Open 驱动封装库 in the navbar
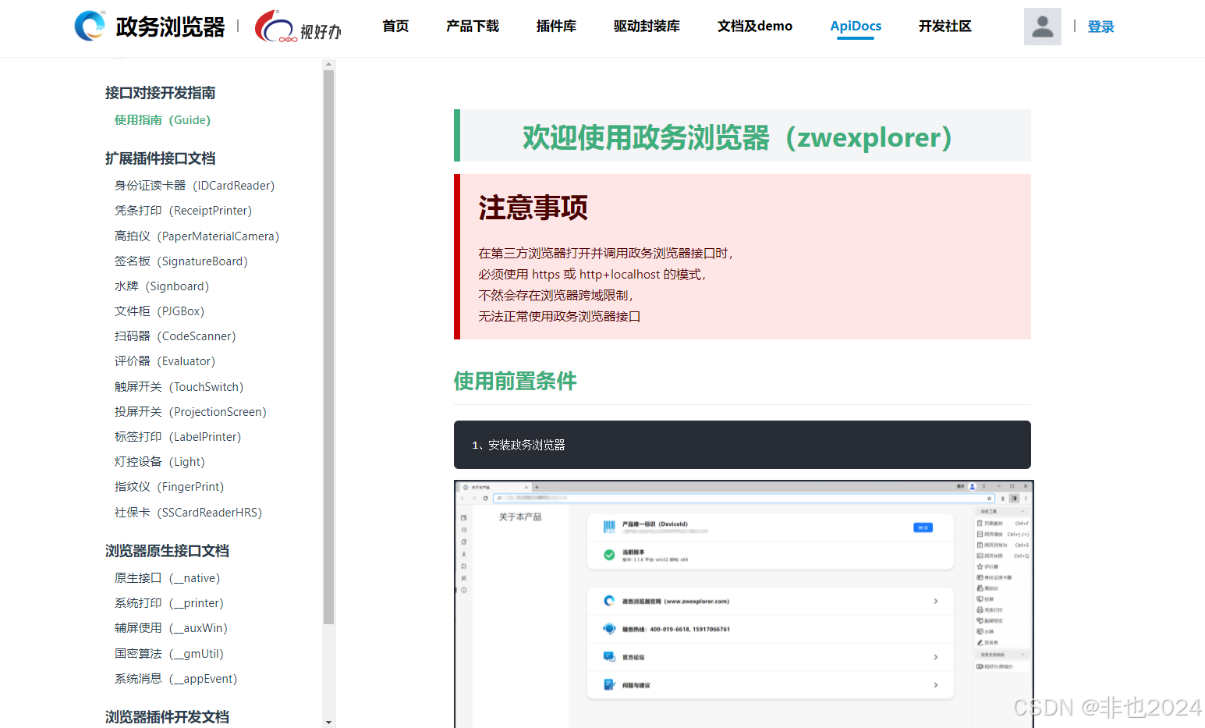Viewport: 1205px width, 728px height. [647, 27]
